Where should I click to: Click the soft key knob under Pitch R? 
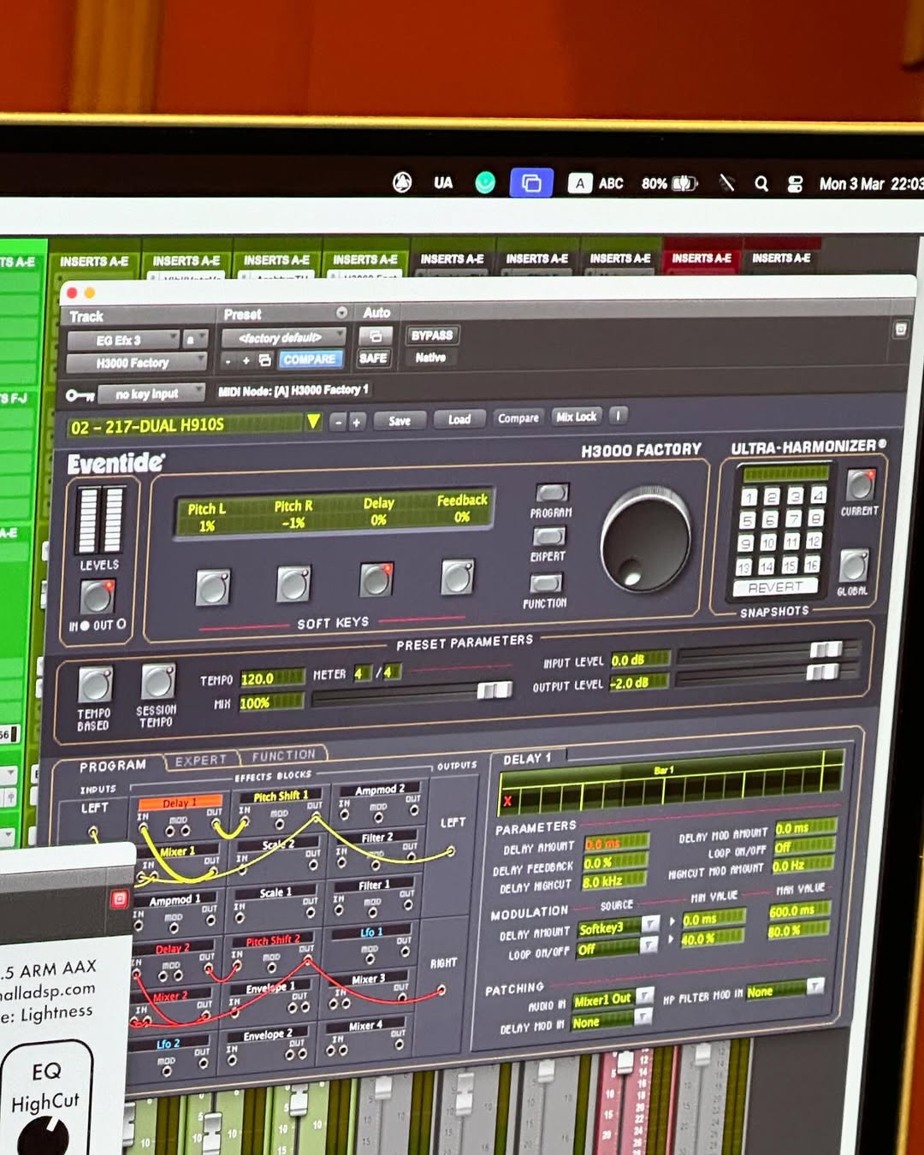293,583
